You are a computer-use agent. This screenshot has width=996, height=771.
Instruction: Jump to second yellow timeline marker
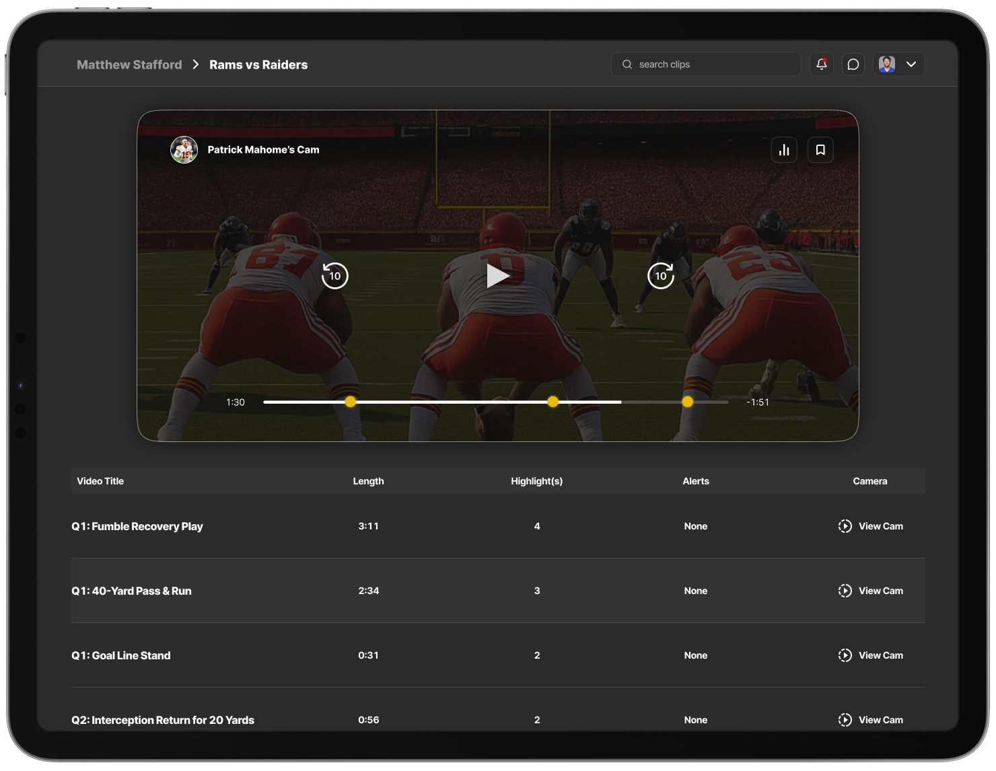pos(553,402)
